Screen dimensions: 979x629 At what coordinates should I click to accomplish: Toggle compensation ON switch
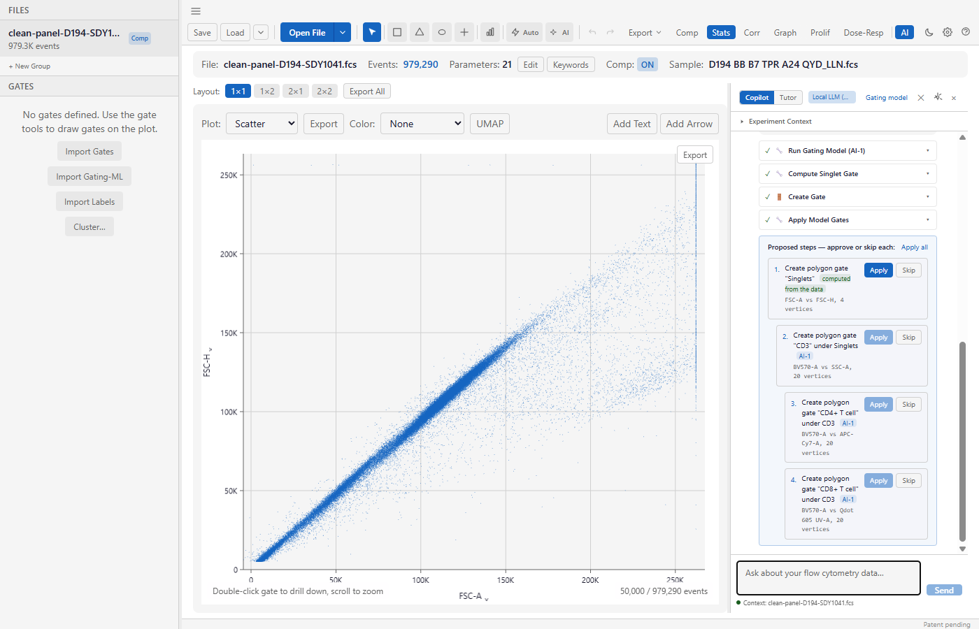pyautogui.click(x=648, y=64)
